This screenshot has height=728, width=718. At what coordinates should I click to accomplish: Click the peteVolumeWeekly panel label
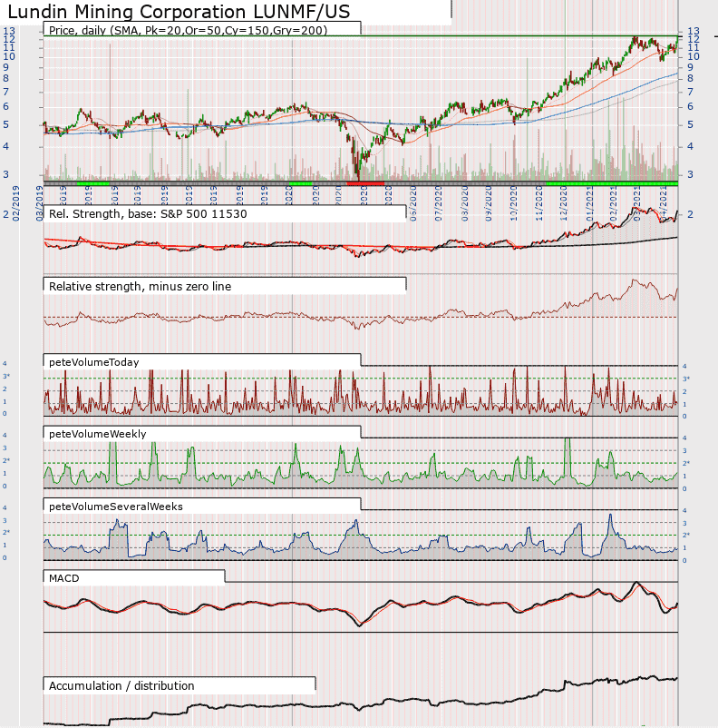[97, 434]
